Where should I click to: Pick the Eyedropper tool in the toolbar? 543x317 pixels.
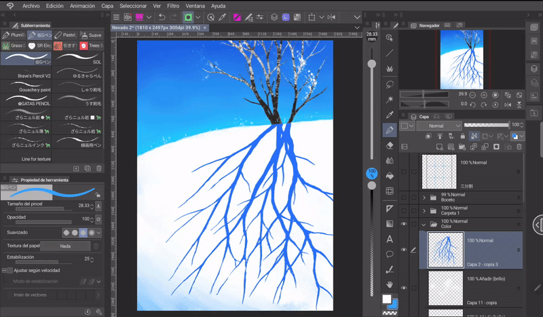pyautogui.click(x=390, y=114)
